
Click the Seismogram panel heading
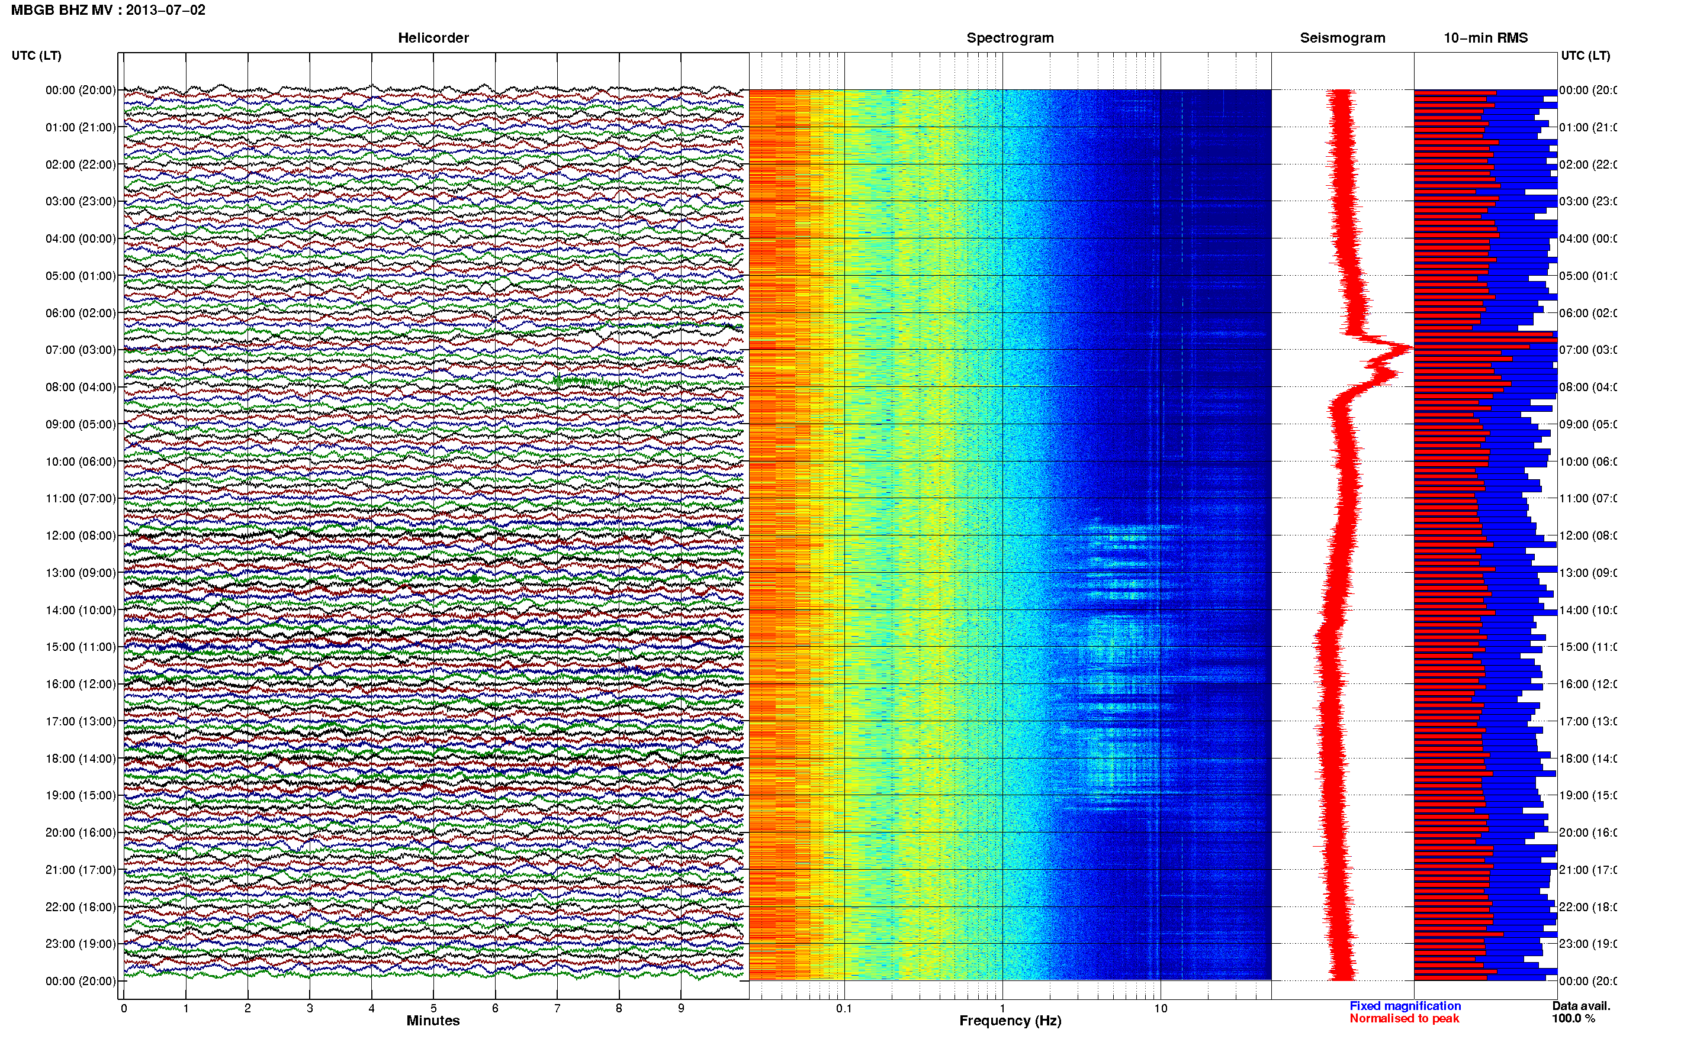pos(1342,38)
